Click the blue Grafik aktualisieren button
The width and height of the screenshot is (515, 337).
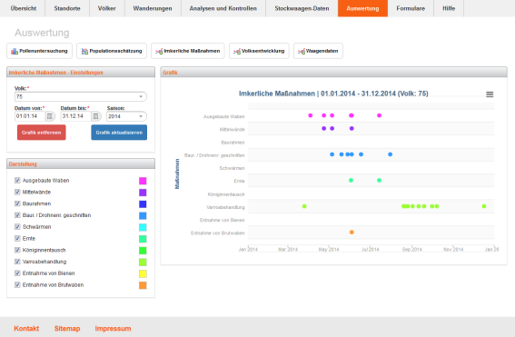click(119, 133)
